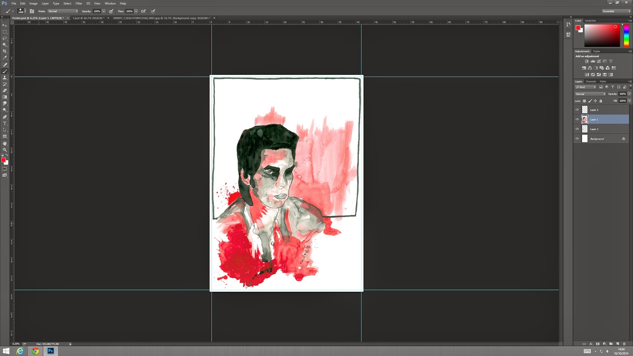Toggle Quick Mask mode
The image size is (633, 356).
coord(5,169)
